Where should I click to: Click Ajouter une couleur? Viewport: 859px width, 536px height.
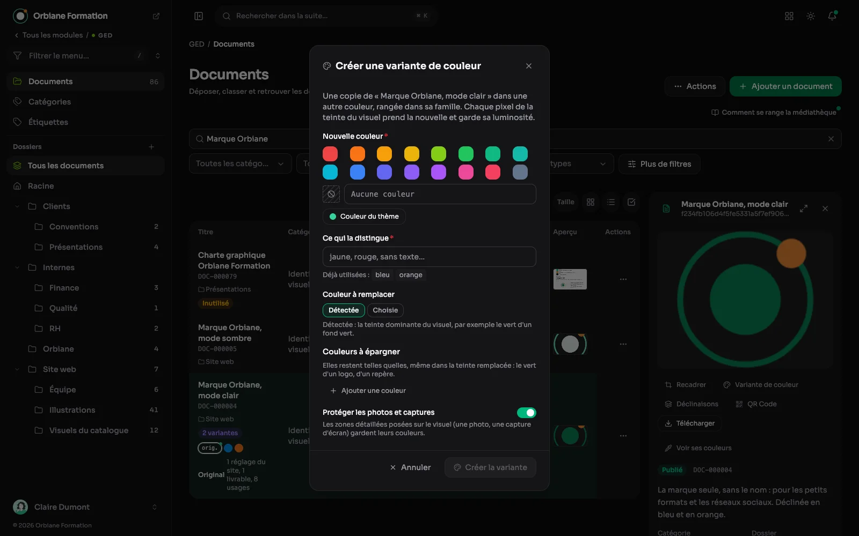[368, 391]
